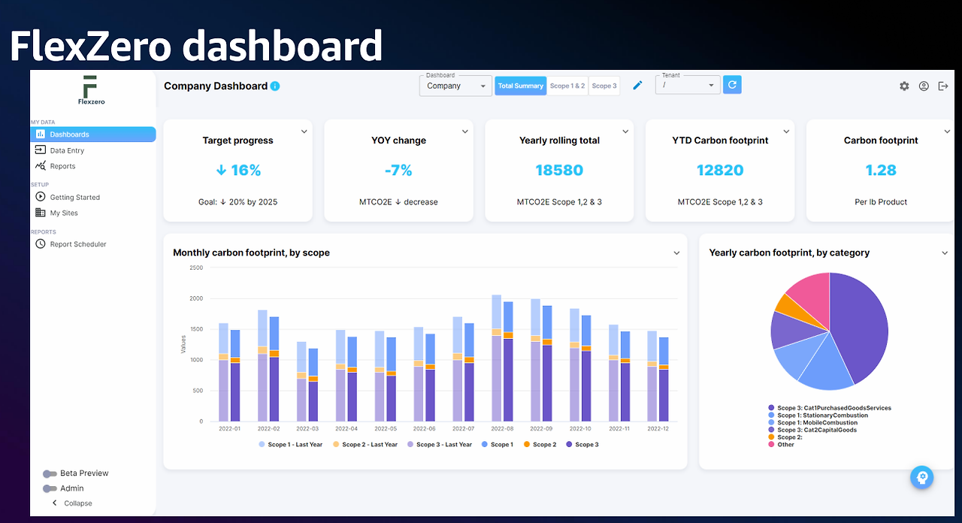
Task: Click the Cat1PurchasedGoodsServices legend swatch
Action: point(771,408)
